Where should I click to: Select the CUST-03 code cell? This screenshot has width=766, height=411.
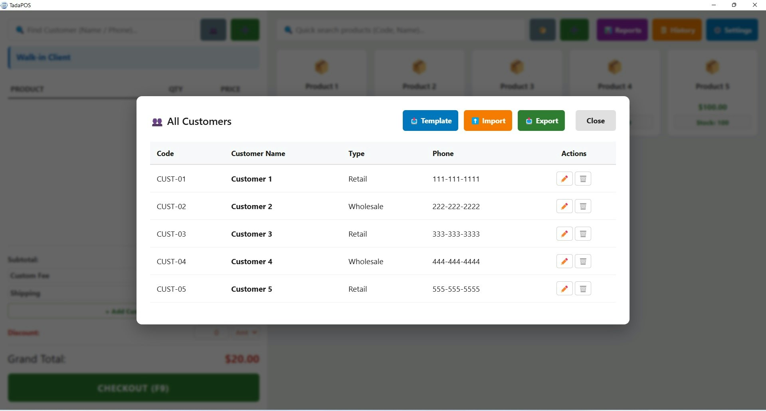171,234
